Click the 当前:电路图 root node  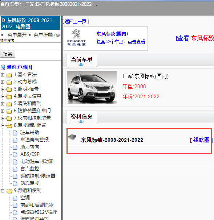[19, 67]
